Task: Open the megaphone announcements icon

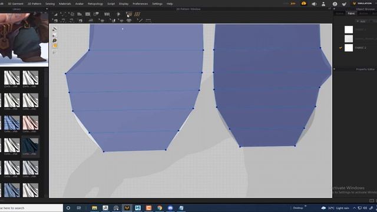Action: click(x=314, y=4)
